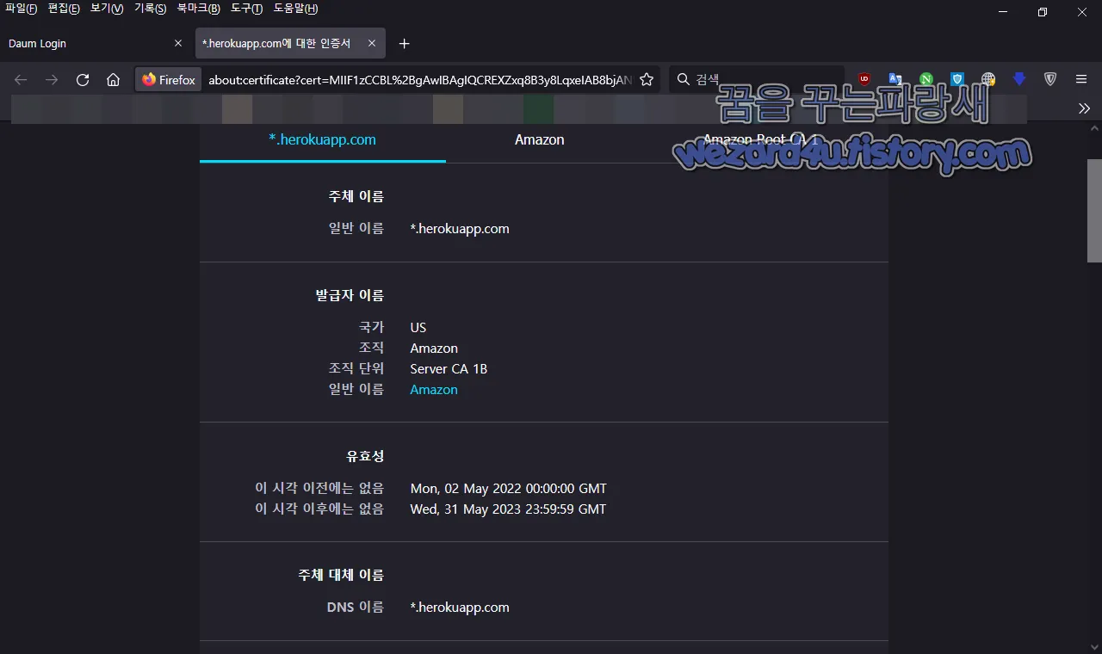
Task: Click the 주체 이름 section heading
Action: [356, 196]
